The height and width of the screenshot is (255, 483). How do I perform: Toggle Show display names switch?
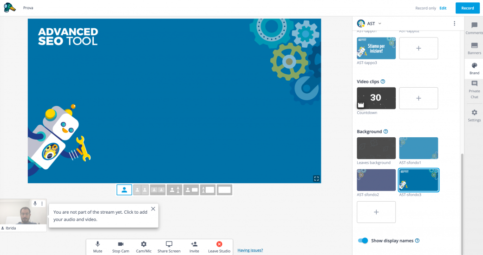363,241
